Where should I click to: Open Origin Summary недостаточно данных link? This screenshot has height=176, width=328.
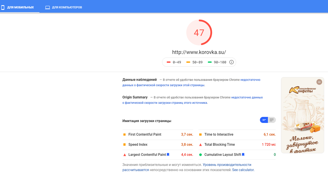point(192,100)
